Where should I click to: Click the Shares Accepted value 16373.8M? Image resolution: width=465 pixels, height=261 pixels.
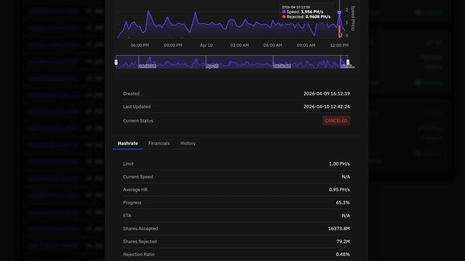(339, 229)
